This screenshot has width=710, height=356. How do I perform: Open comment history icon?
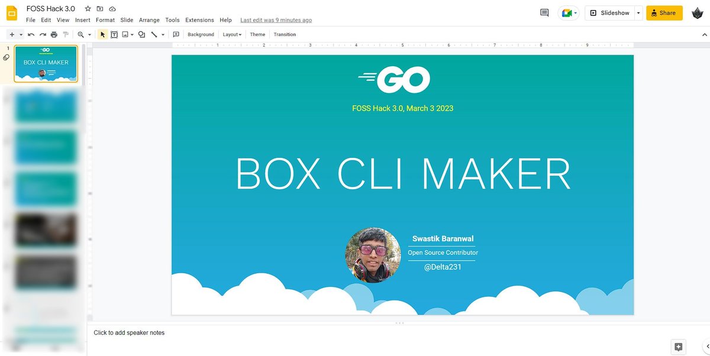544,13
